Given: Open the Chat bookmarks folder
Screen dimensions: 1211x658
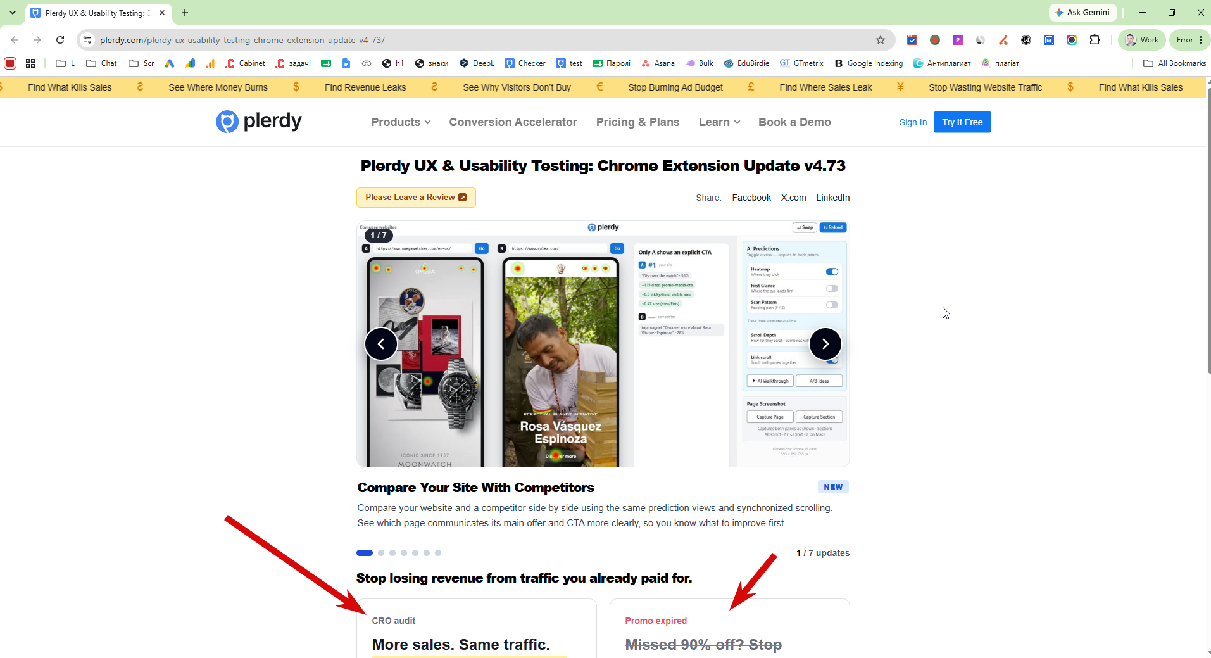Looking at the screenshot, I should [101, 63].
